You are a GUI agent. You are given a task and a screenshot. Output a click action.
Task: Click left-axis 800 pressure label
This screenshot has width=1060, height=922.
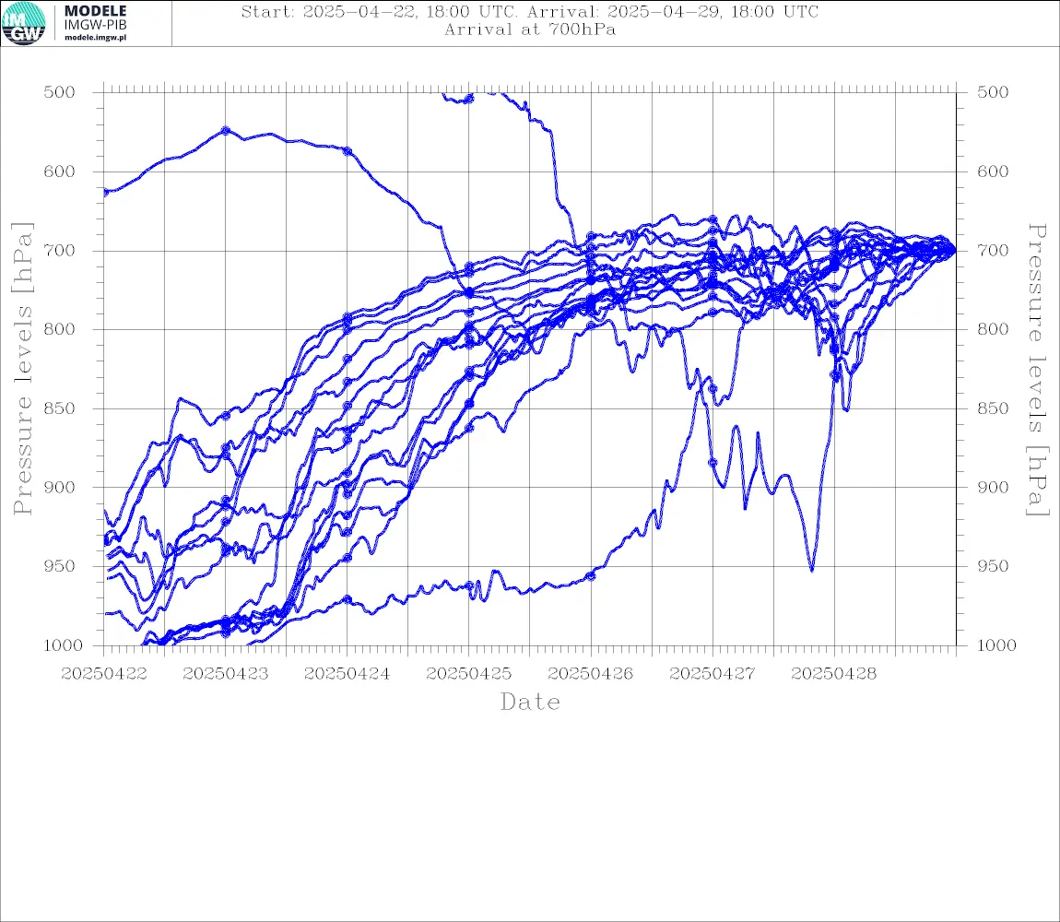(60, 329)
